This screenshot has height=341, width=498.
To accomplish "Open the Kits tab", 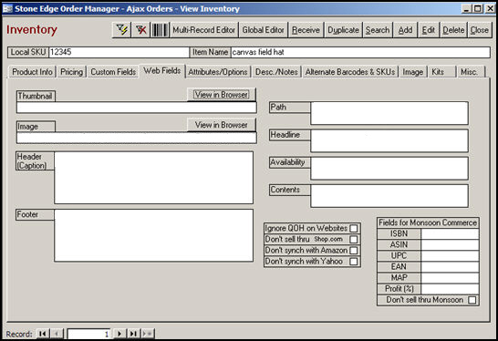I will pos(441,72).
